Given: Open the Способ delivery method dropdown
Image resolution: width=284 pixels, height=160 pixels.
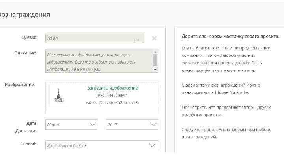Looking at the screenshot, I should click(101, 145).
